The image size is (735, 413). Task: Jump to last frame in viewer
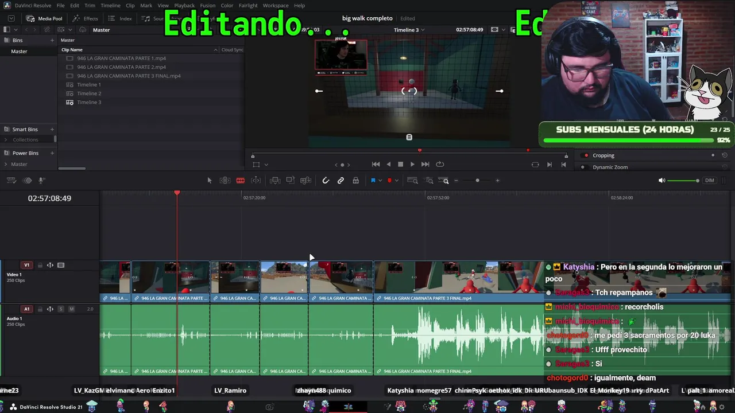coord(425,165)
